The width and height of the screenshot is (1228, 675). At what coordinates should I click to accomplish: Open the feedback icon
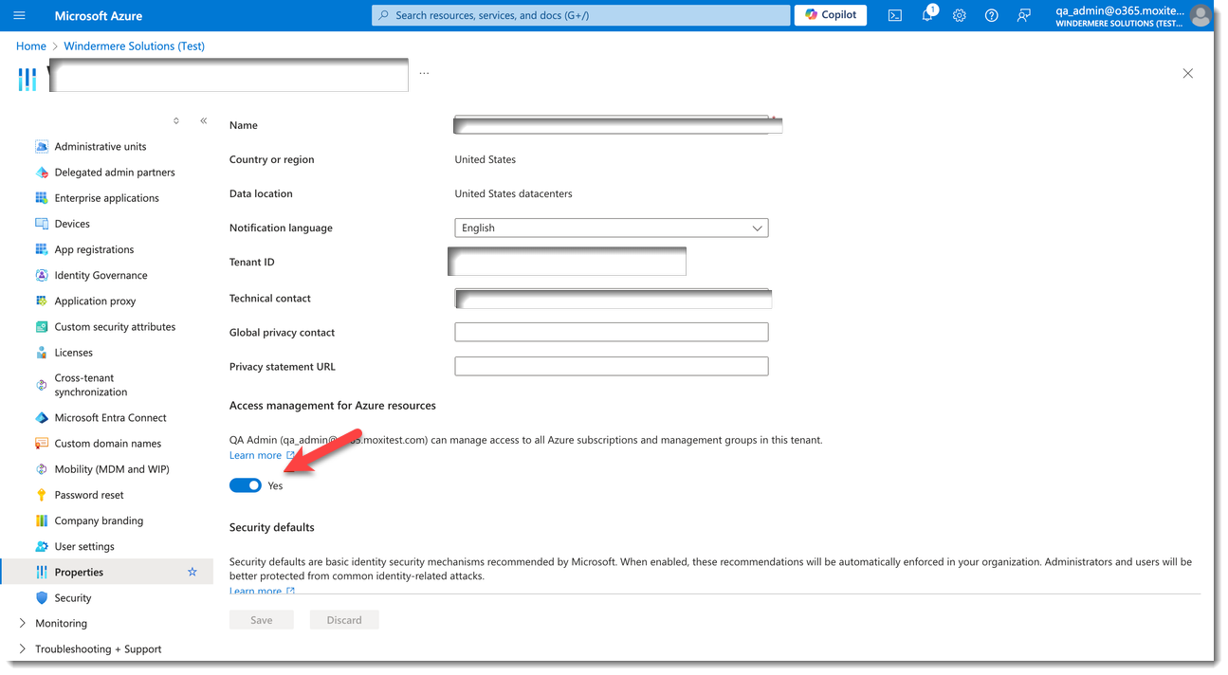1023,15
